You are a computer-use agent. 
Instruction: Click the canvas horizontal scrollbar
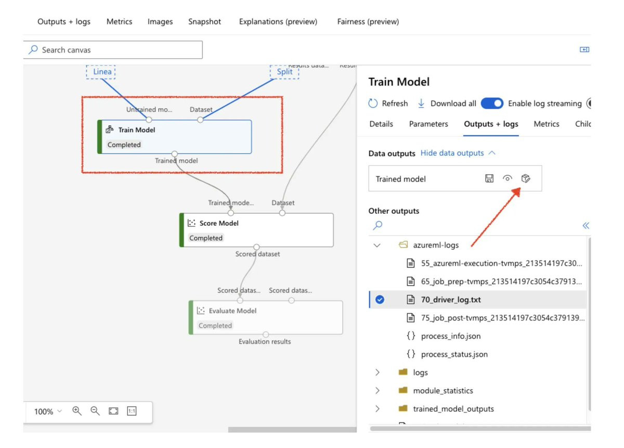(292, 430)
